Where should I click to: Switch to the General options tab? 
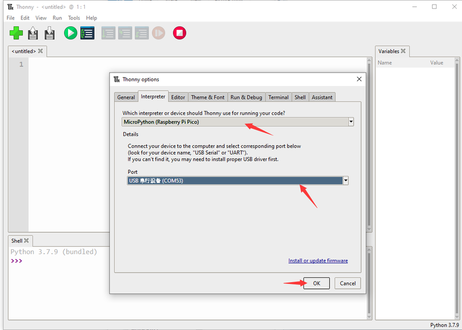(126, 97)
